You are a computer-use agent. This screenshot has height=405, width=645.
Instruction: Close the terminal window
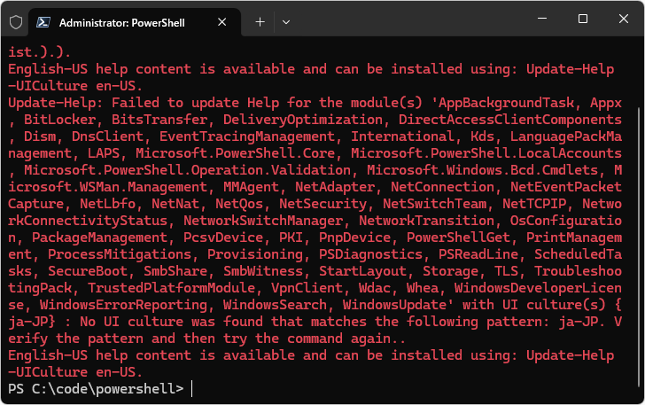(623, 19)
